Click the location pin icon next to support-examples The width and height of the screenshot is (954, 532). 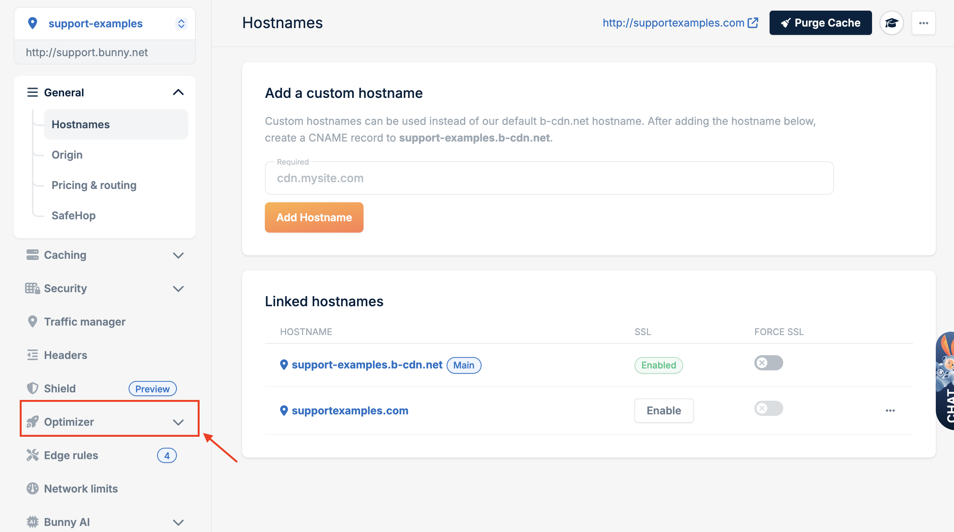(x=33, y=23)
